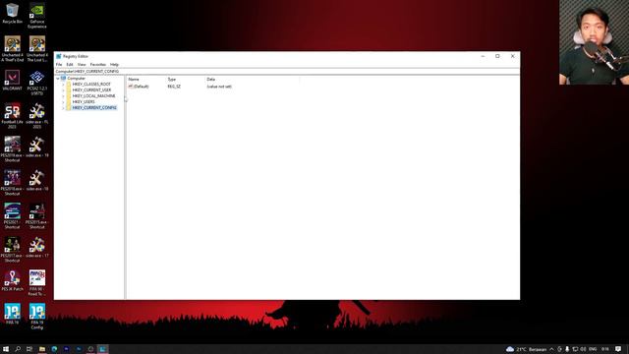Select the PES2017.exe Shortcut icon
Viewport: 629px width, 354px height.
coord(13,249)
